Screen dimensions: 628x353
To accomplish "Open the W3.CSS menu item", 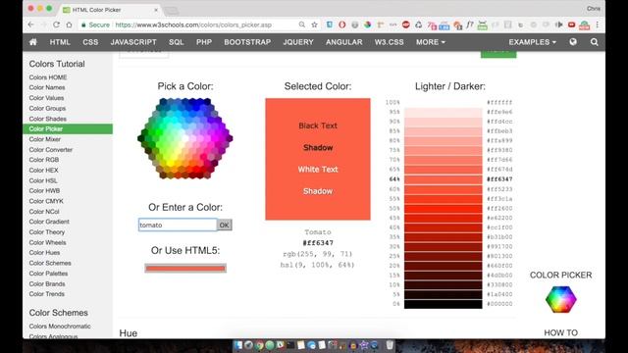I will coord(389,42).
